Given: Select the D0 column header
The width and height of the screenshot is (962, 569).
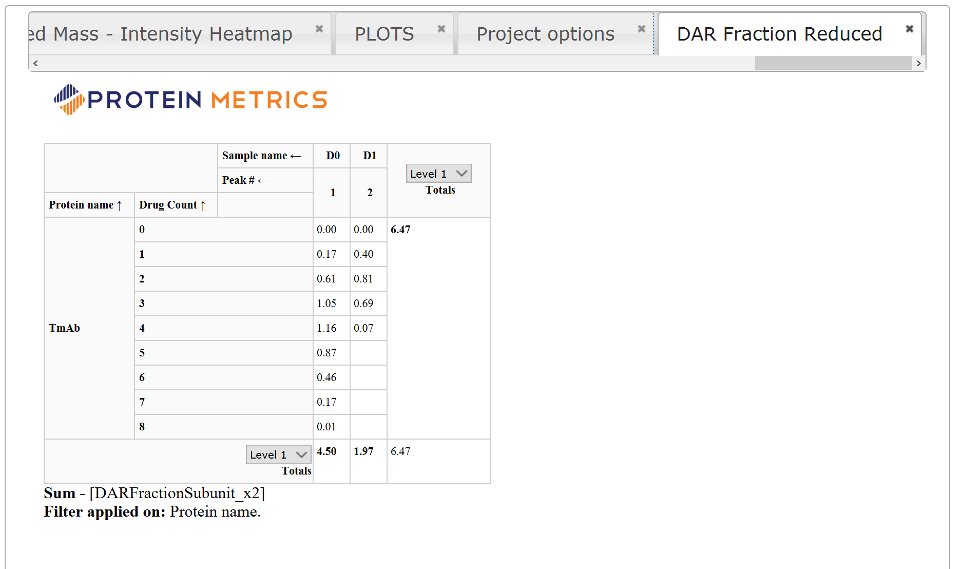Looking at the screenshot, I should (333, 156).
